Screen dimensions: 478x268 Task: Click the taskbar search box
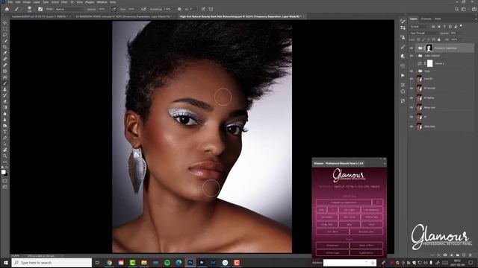[x=52, y=263]
